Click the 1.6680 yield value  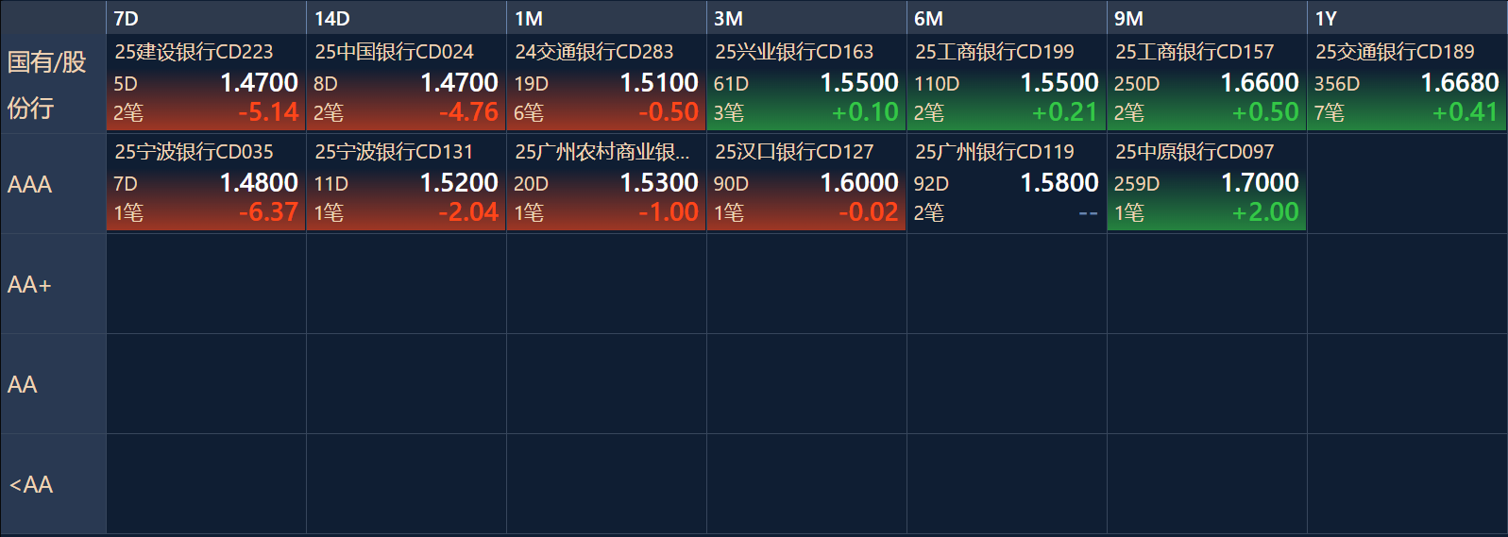1459,83
